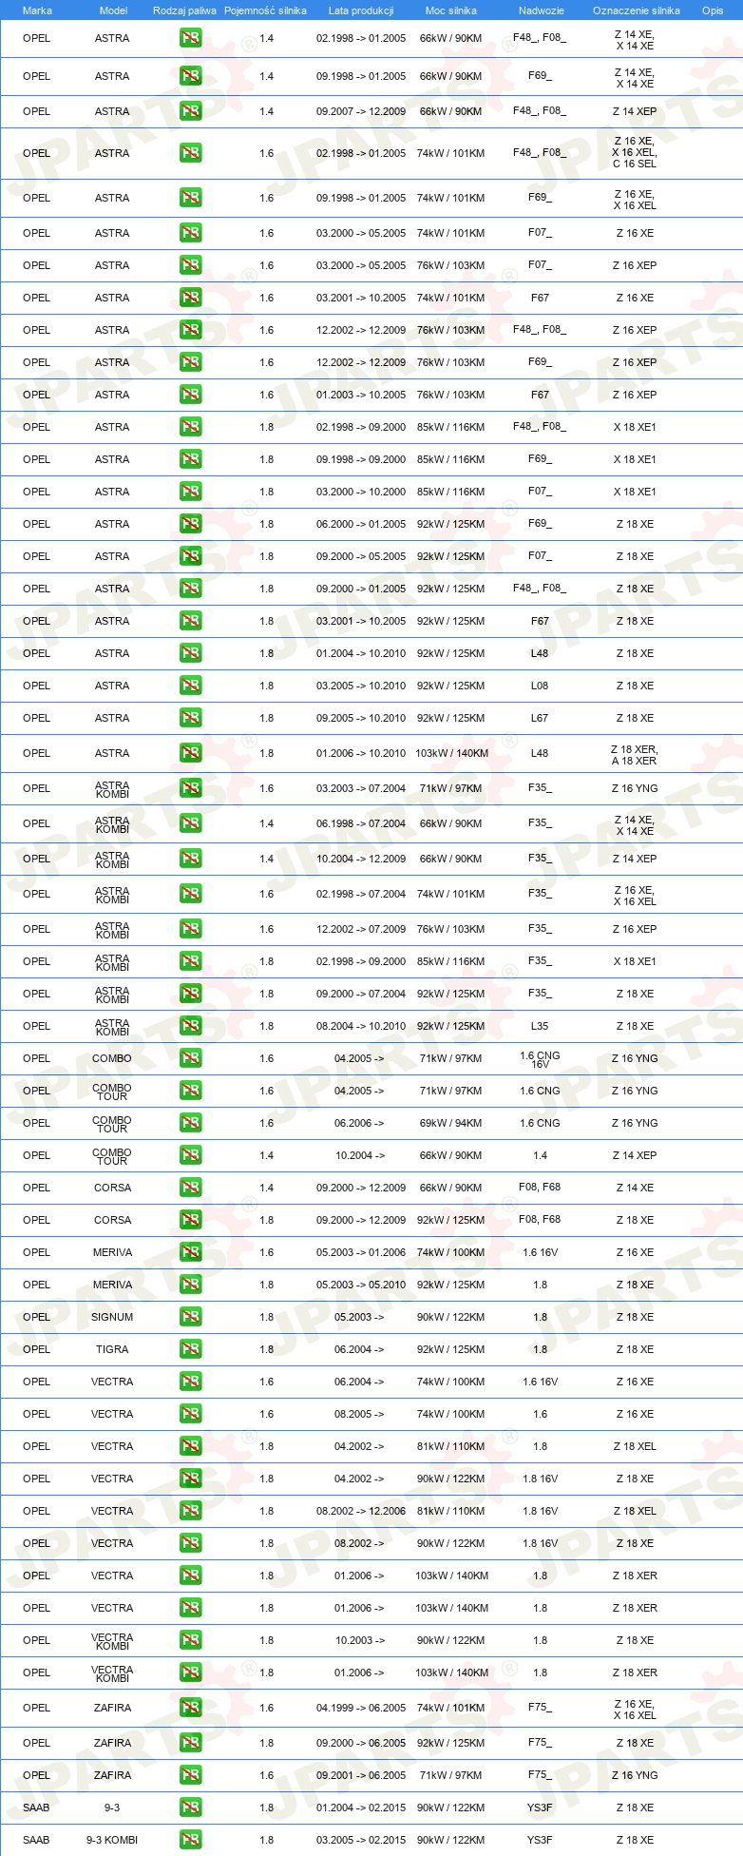Click the 03.2003 -> 07.2004 production years
743x1856 pixels.
point(361,788)
